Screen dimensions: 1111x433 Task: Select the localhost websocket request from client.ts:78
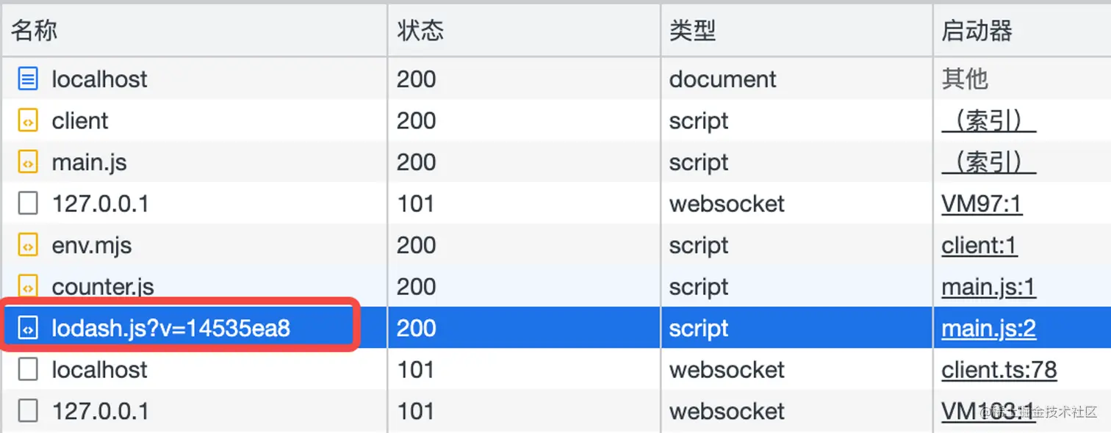[99, 370]
